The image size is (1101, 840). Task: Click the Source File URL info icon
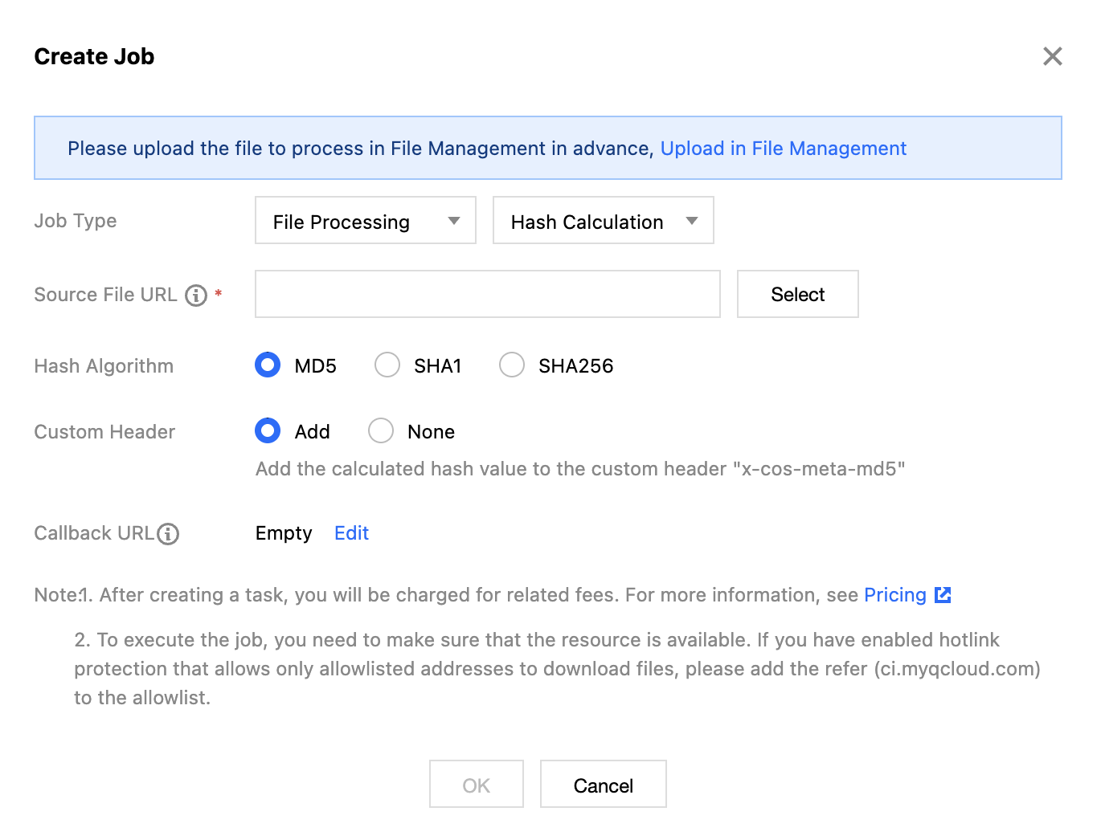pos(196,296)
